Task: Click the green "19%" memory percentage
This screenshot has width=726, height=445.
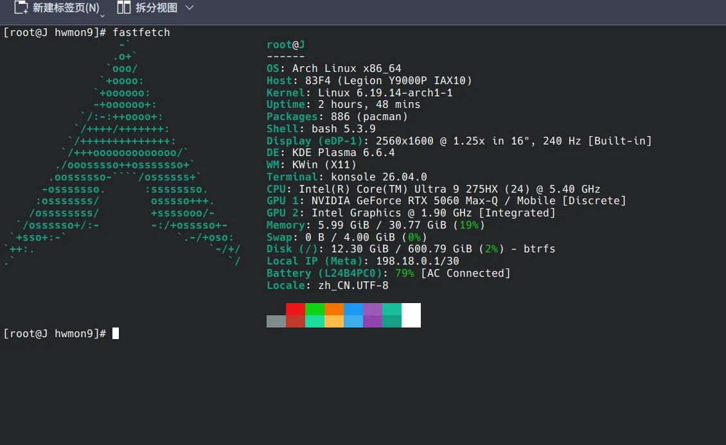Action: pos(469,225)
